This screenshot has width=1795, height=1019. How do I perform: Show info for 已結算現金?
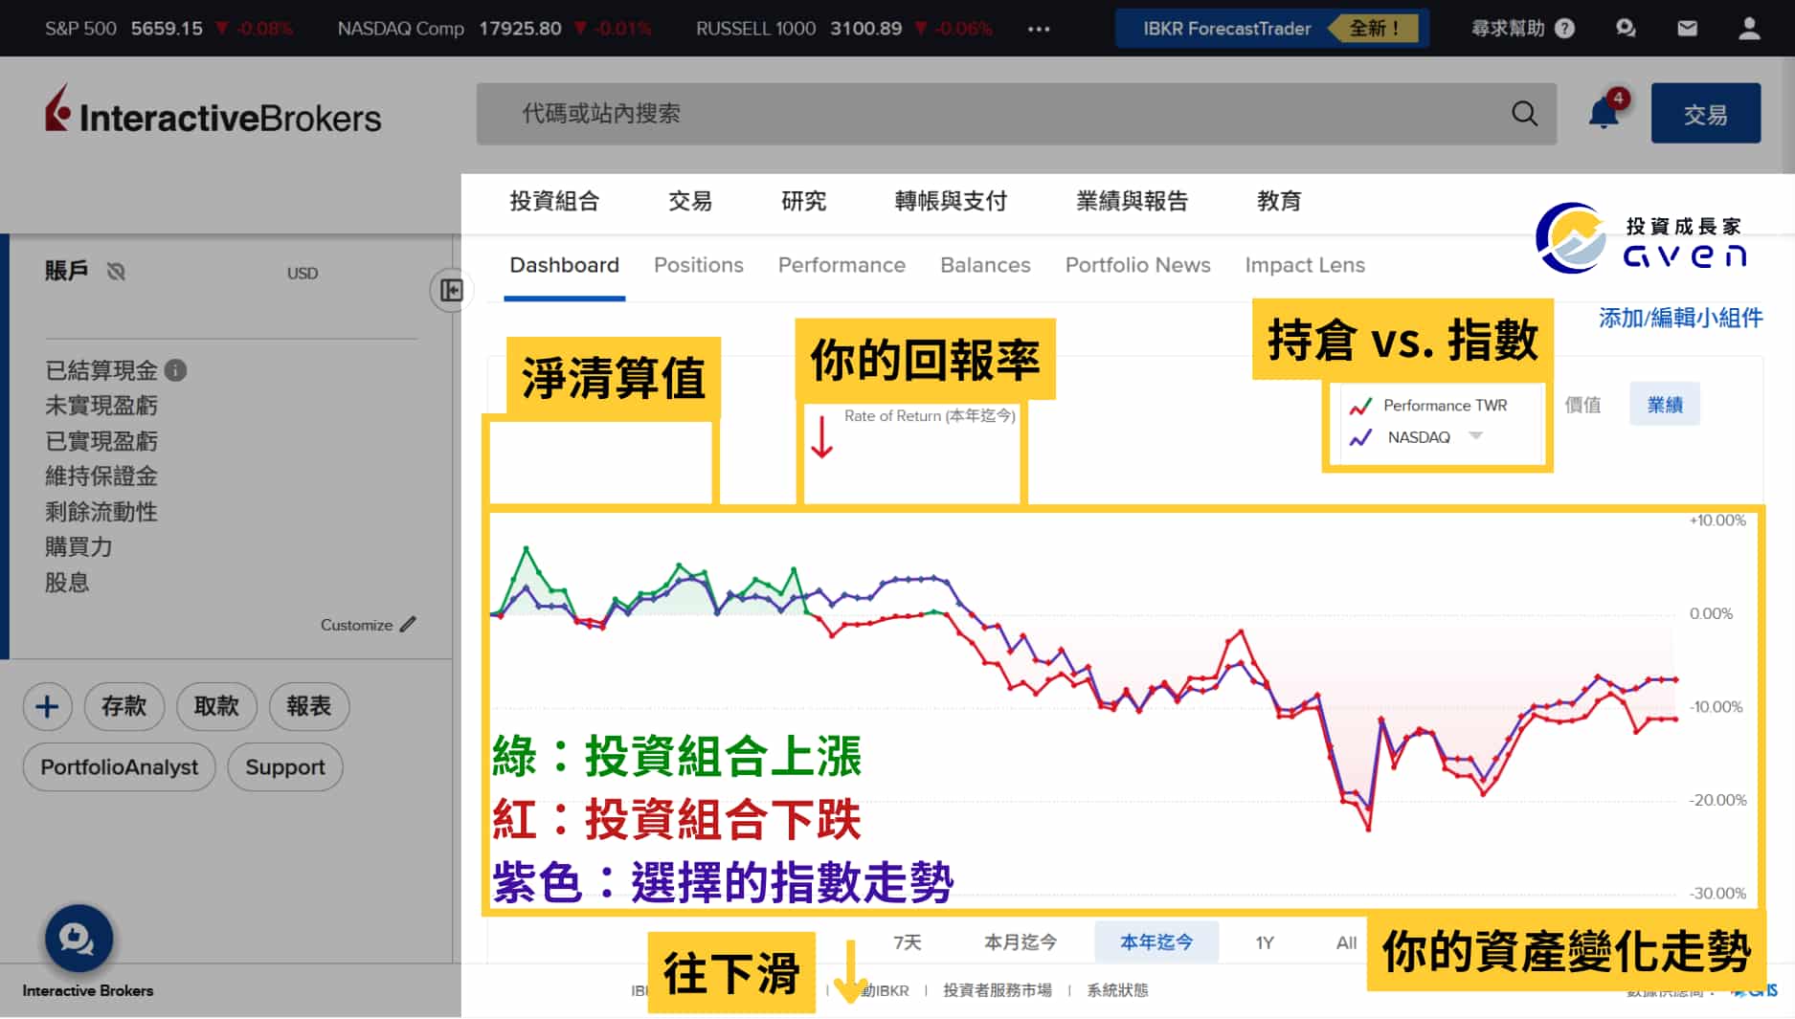[x=176, y=370]
